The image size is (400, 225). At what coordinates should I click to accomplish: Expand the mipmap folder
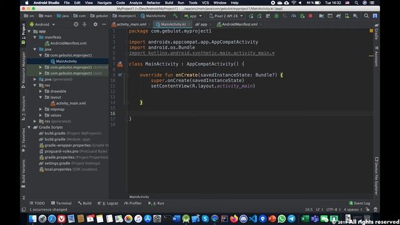(41, 109)
